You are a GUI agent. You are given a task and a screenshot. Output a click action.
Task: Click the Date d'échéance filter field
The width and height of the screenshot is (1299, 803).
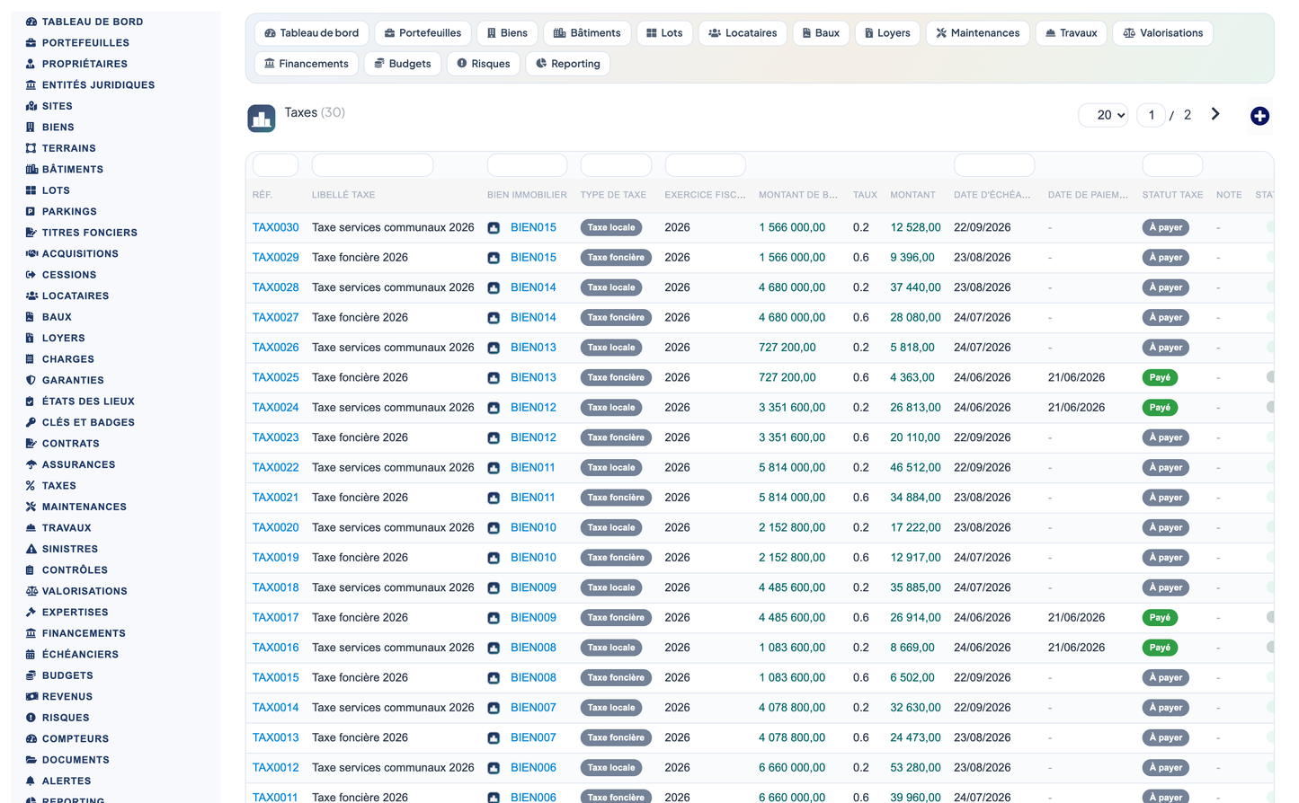coord(994,165)
